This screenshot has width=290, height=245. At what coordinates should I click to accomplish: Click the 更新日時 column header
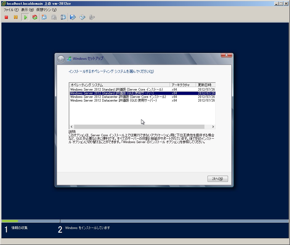coord(206,85)
